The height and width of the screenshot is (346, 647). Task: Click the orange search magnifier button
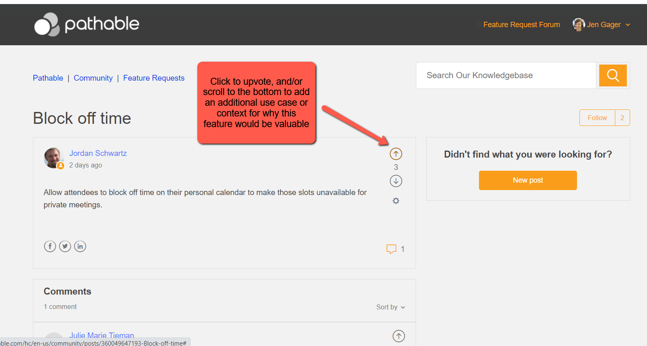coord(613,75)
